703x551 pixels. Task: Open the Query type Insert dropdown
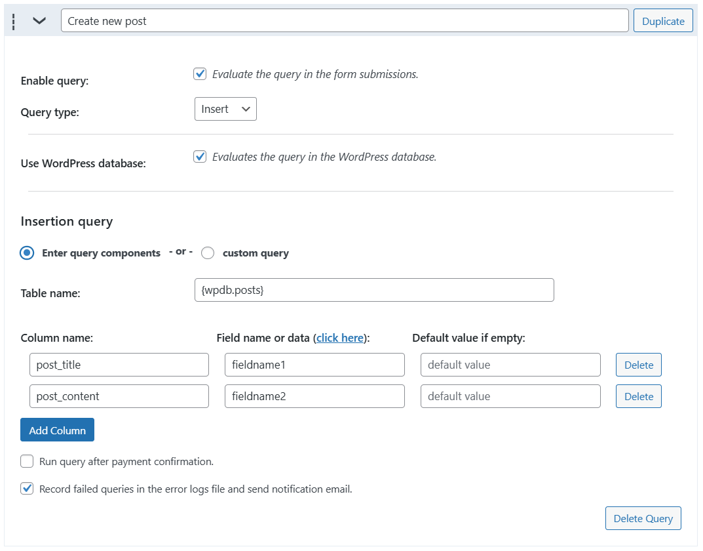[225, 109]
